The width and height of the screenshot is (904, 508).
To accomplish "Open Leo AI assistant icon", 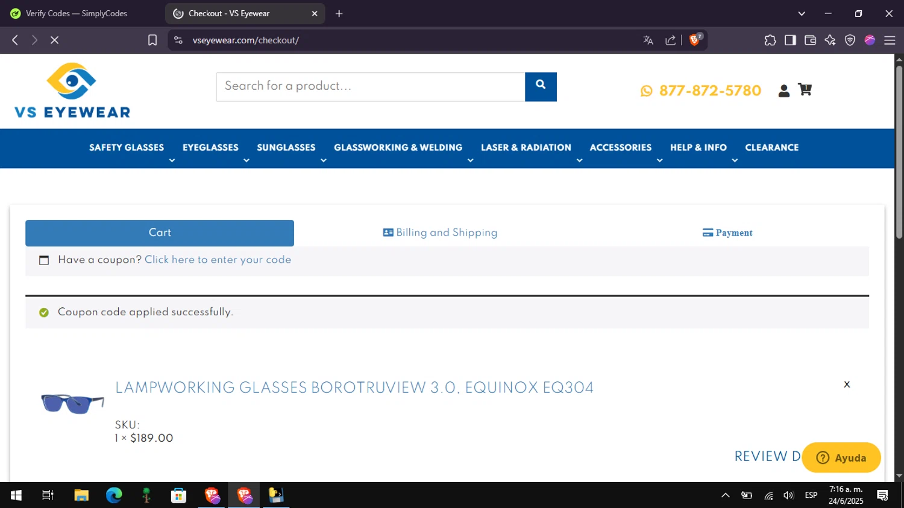I will [x=830, y=40].
